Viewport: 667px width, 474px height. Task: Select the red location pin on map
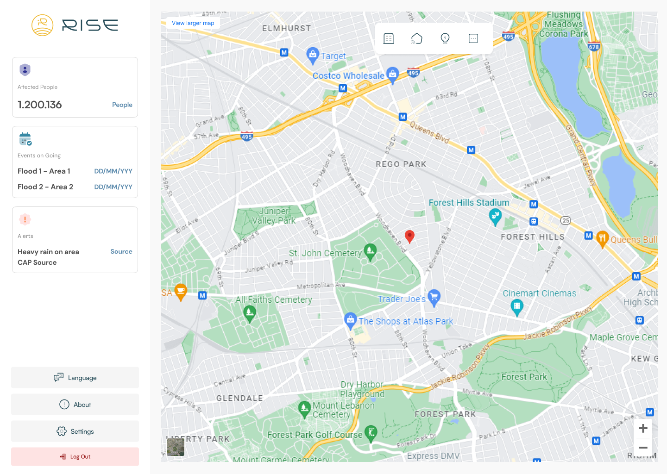pos(409,236)
